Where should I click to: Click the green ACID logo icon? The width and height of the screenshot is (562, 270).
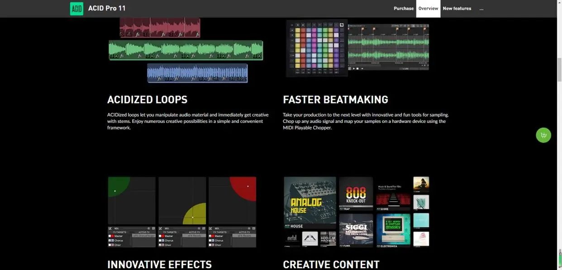76,9
